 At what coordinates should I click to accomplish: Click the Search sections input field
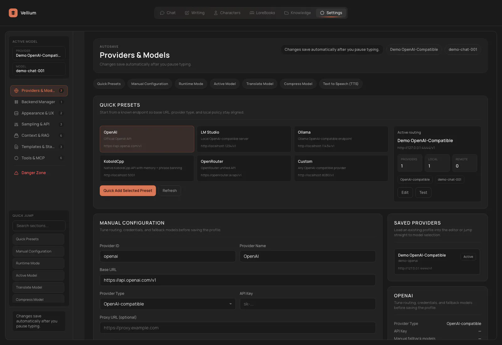[39, 226]
